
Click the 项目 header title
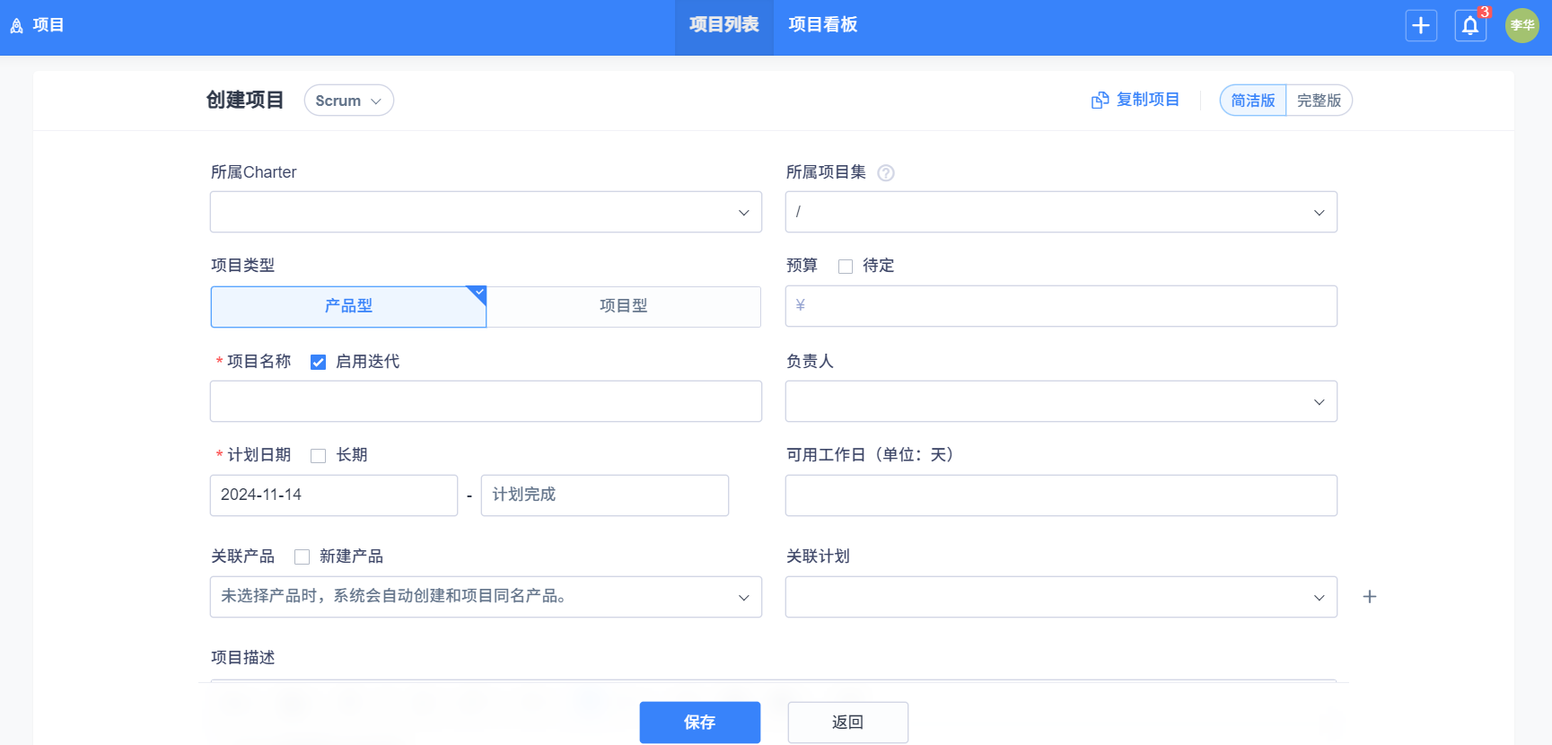click(x=48, y=25)
